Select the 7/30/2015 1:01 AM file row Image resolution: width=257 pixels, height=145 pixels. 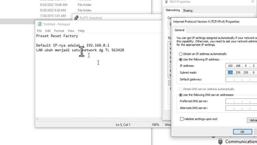click(x=53, y=16)
